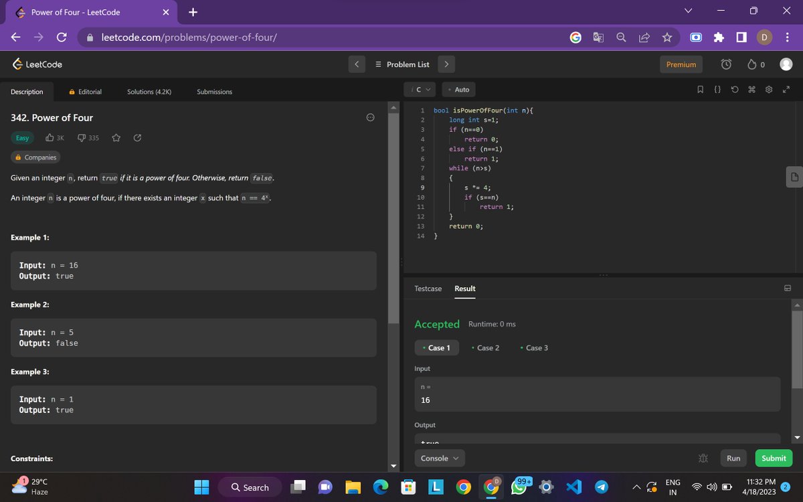Collapse the result panel using the layout icon
The height and width of the screenshot is (502, 803).
[x=788, y=288]
